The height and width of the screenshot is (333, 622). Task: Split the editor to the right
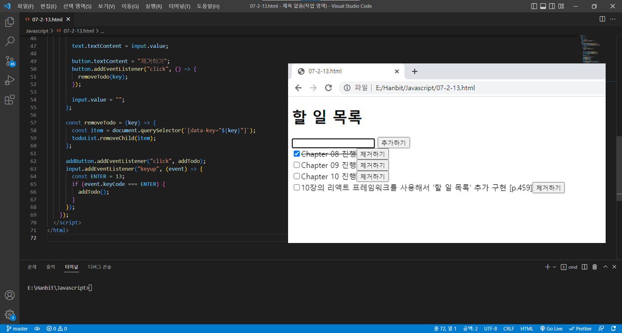point(602,19)
